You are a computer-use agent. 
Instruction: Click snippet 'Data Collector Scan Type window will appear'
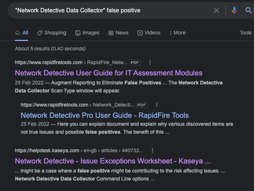coord(67,91)
